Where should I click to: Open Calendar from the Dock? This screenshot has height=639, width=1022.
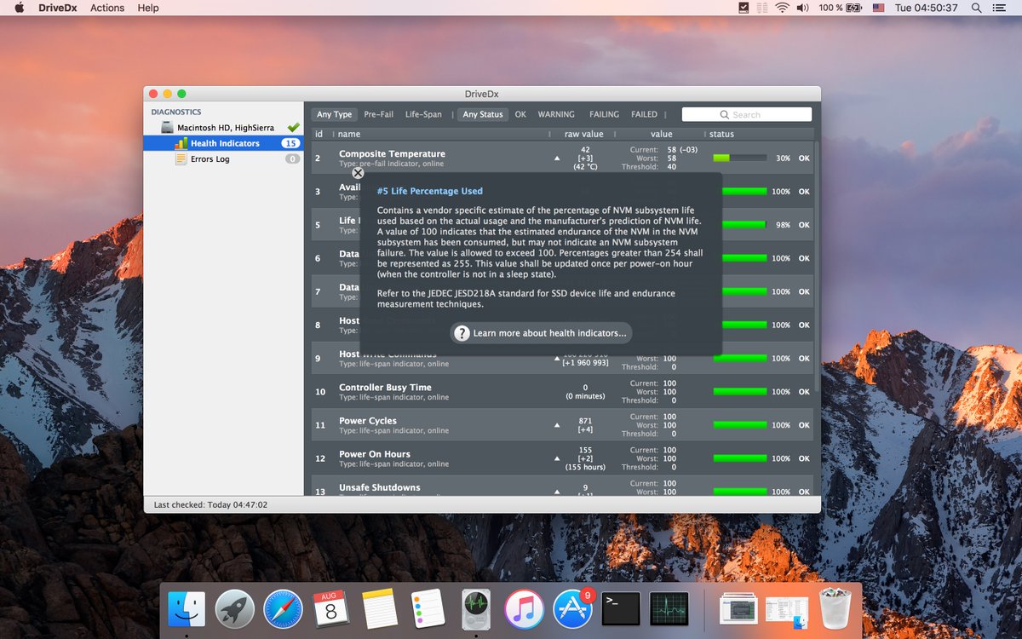[x=331, y=609]
